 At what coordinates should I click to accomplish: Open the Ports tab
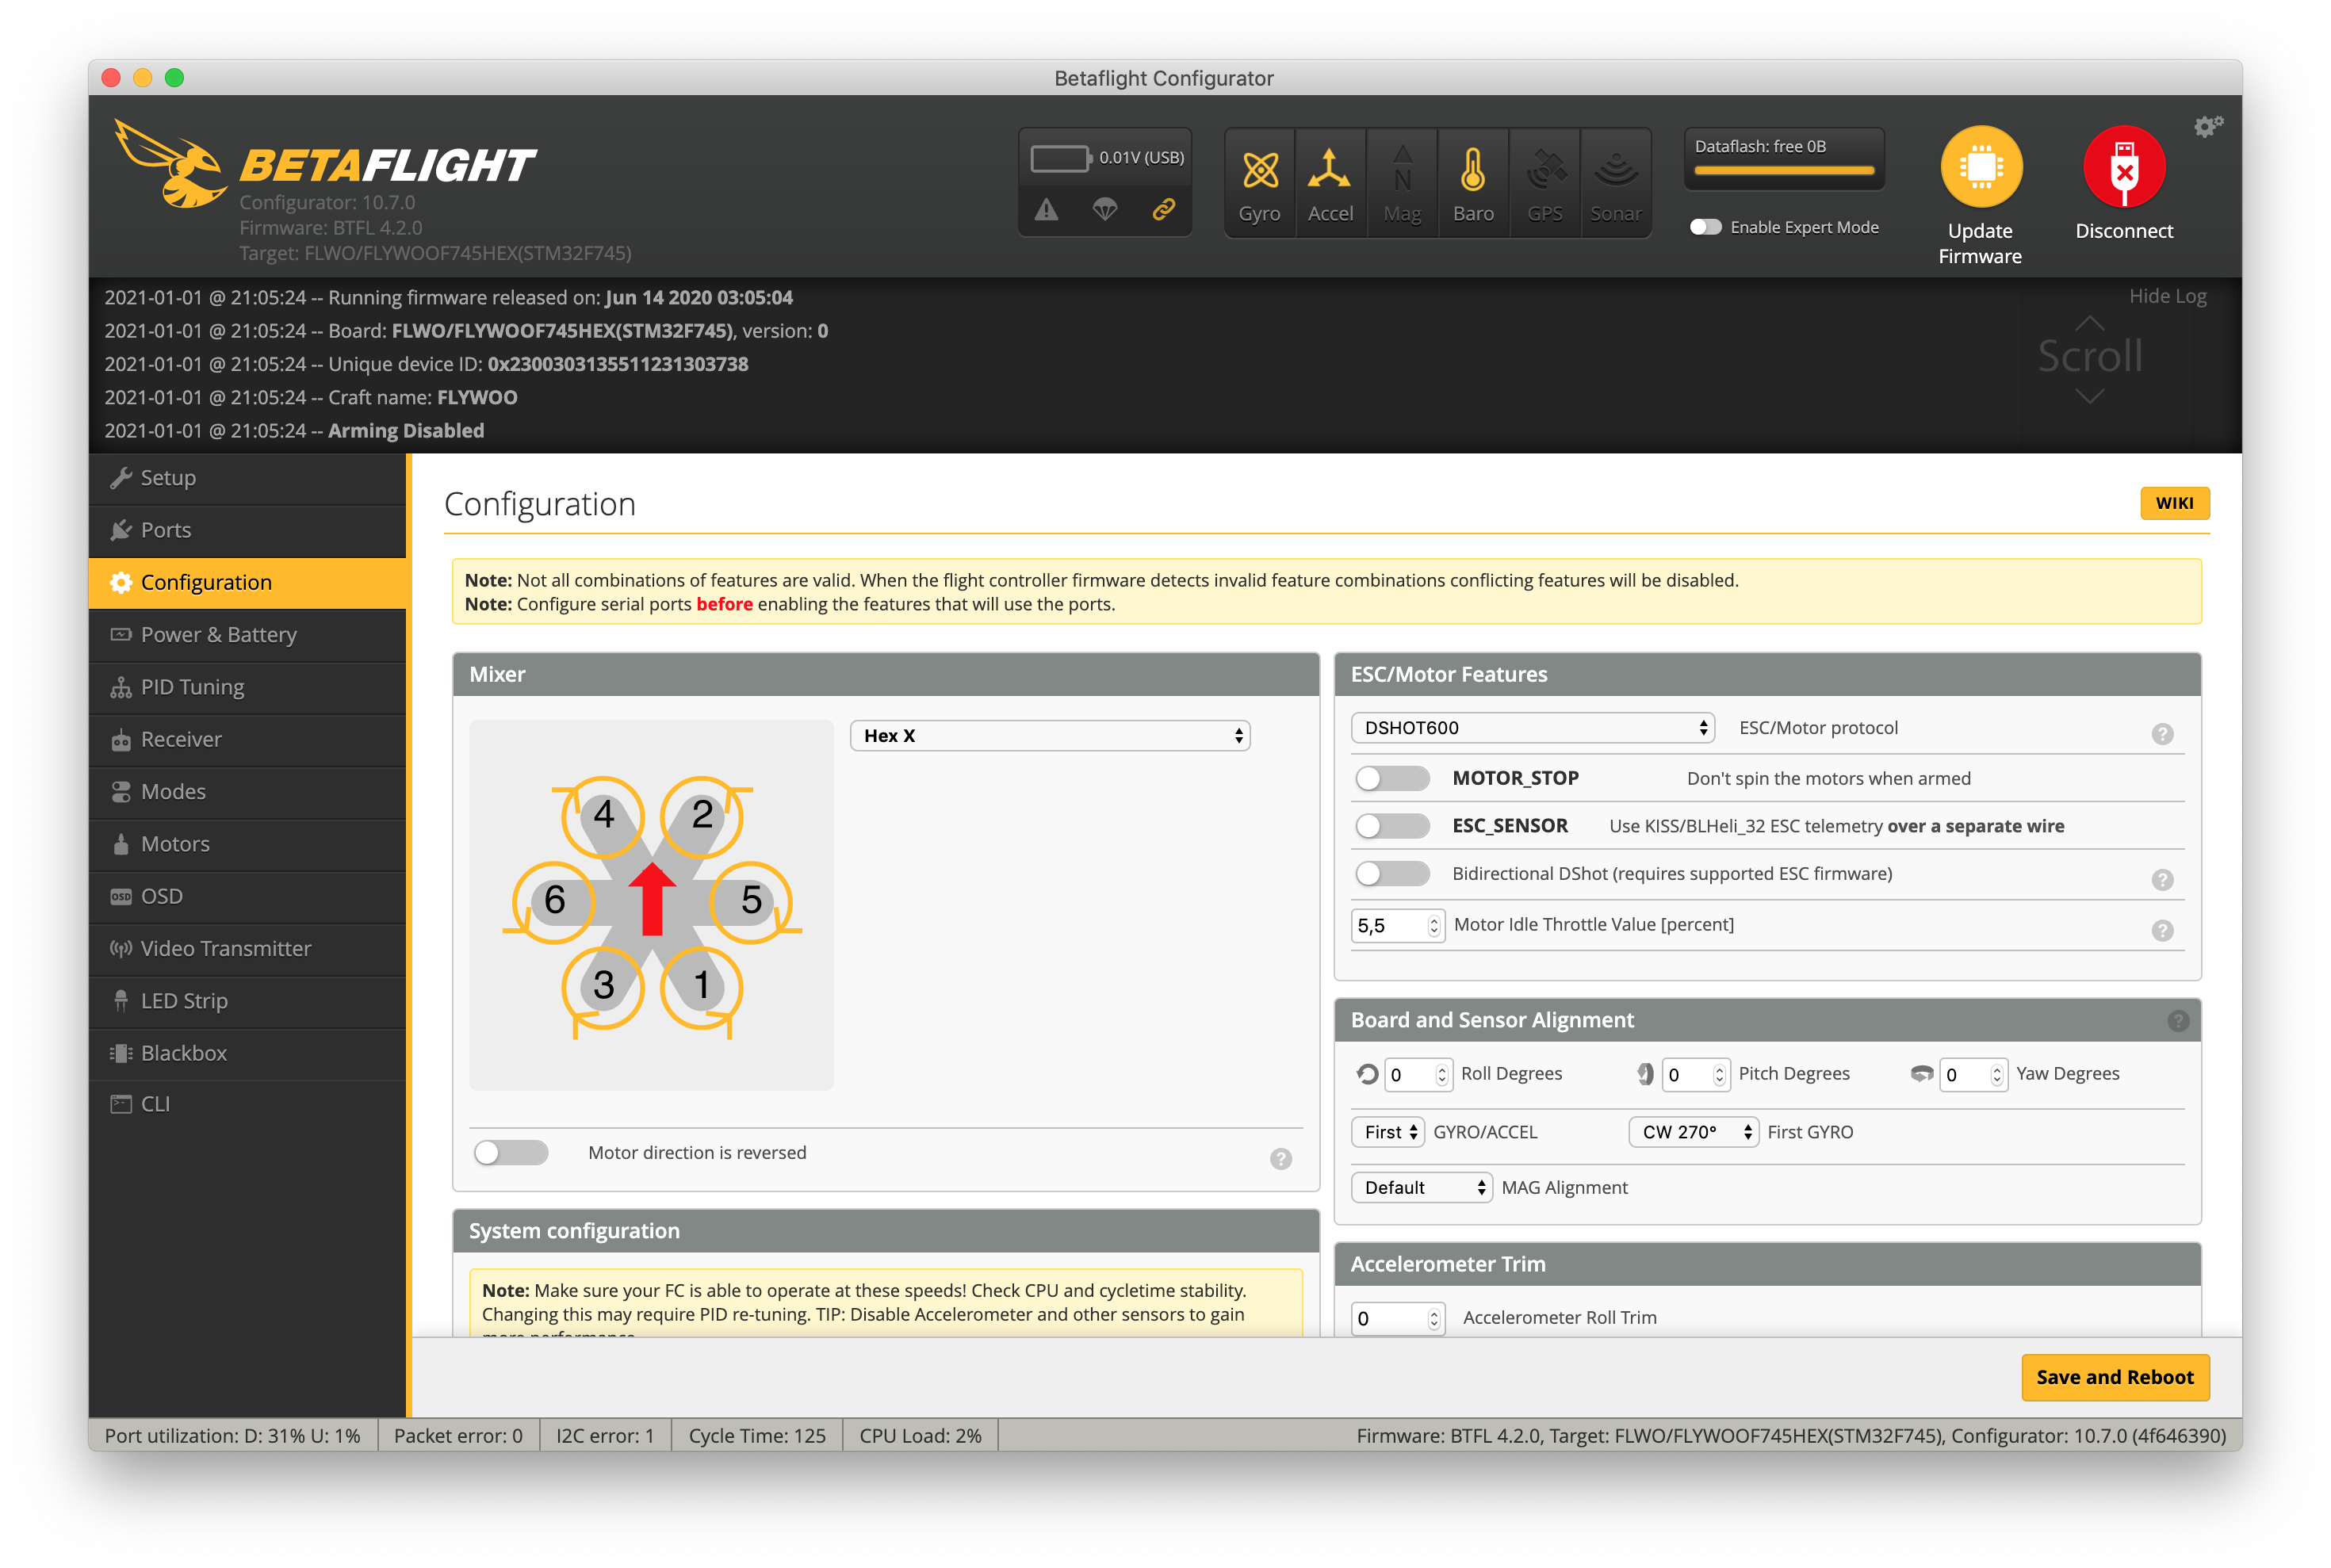[247, 530]
